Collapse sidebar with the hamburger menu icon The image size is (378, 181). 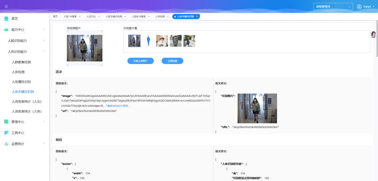[6, 7]
